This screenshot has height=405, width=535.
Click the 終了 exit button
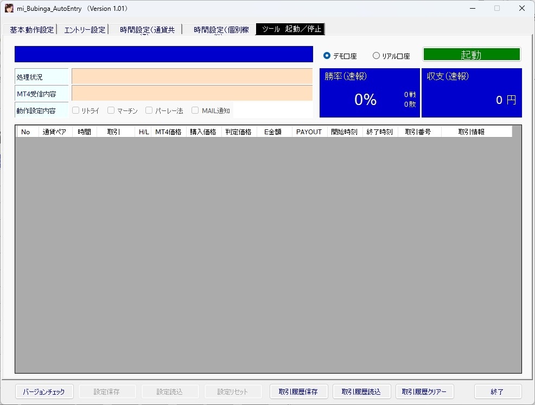498,391
